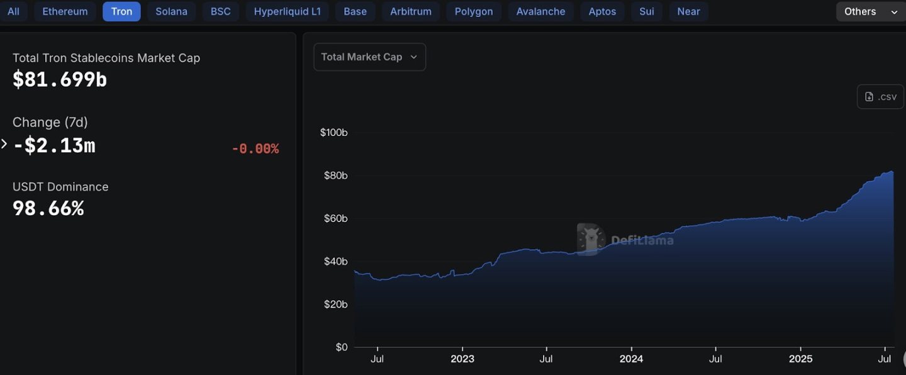Choose the BSC chain filter
The image size is (906, 375).
click(220, 11)
